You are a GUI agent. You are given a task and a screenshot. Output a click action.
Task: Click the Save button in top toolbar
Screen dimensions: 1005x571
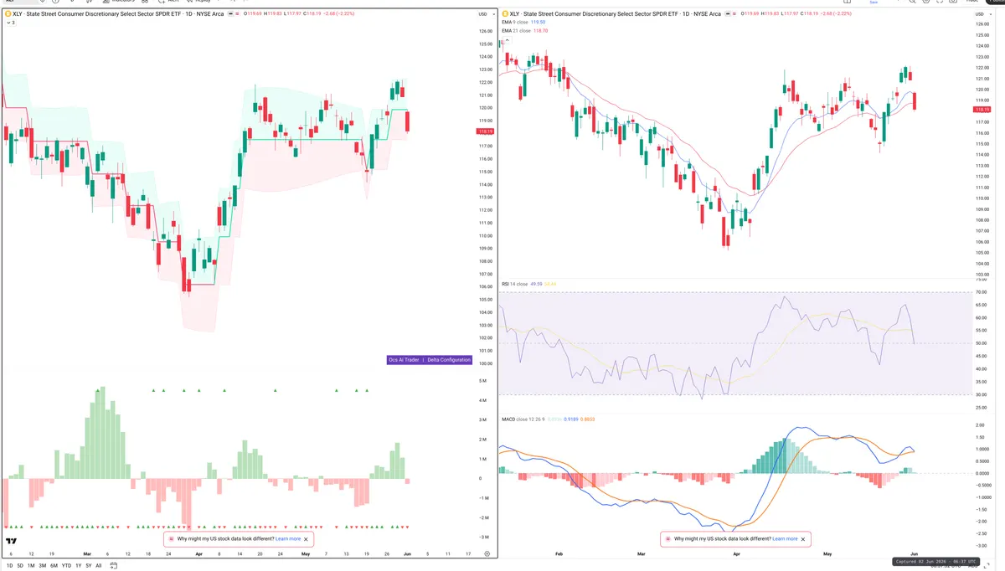point(873,3)
